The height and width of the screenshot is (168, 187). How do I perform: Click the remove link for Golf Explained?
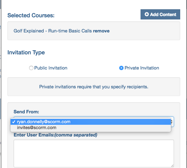(101, 31)
